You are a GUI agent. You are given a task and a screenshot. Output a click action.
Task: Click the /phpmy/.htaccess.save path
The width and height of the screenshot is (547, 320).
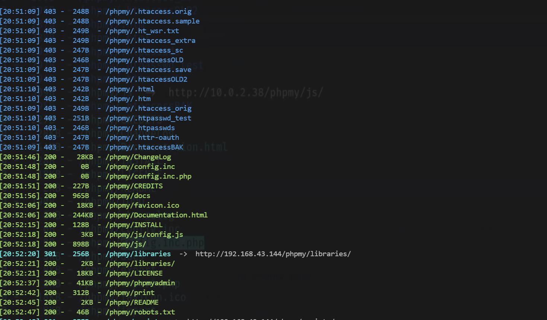(149, 70)
